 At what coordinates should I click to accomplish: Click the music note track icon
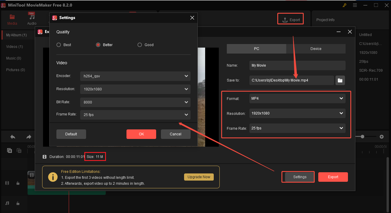click(x=7, y=203)
